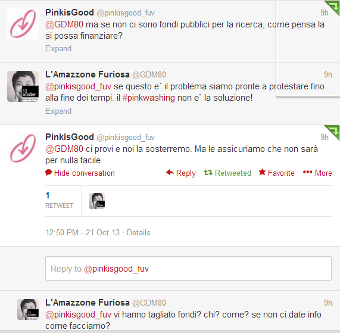Click the Reply to @pinkisgood_fuv field
The height and width of the screenshot is (333, 340).
188,268
